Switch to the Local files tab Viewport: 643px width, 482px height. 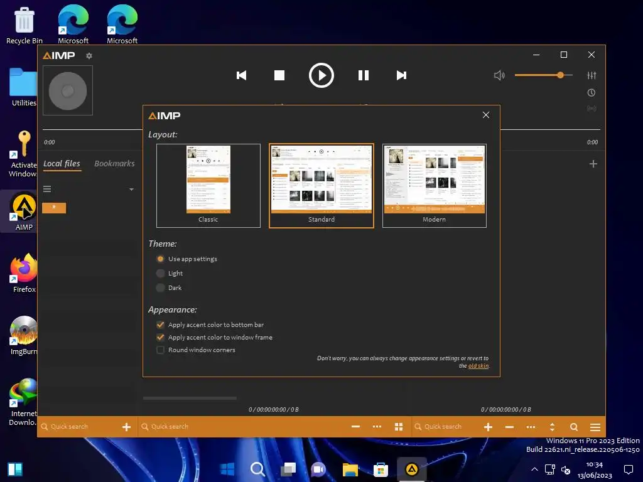pos(62,164)
